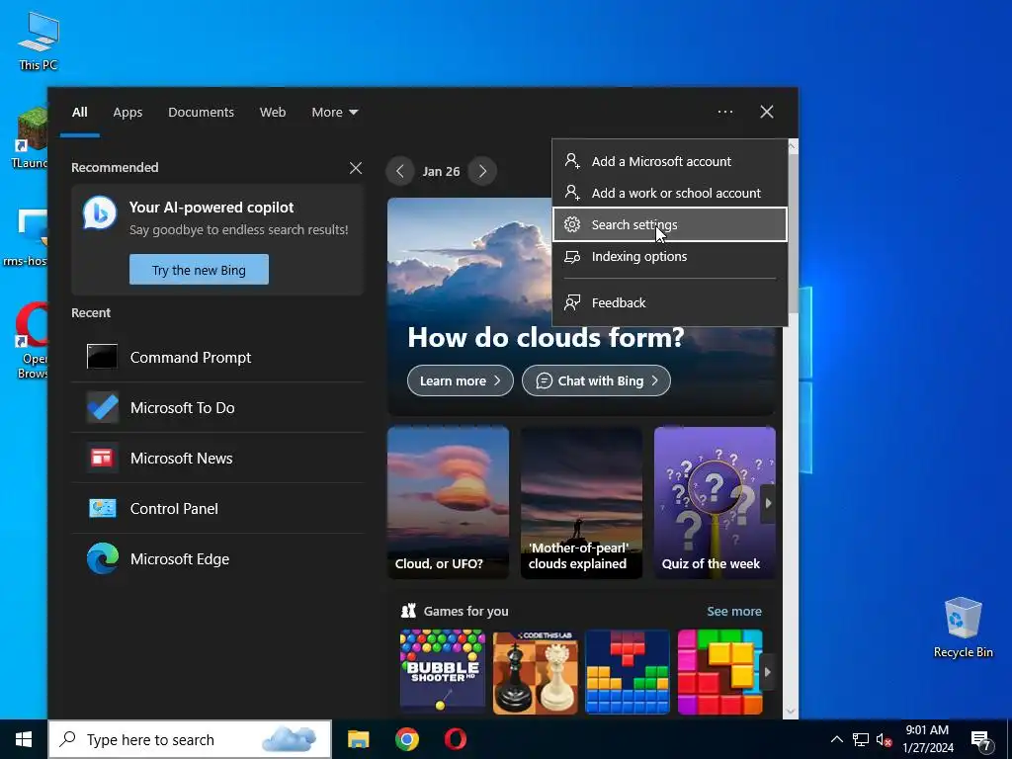
Task: Go to previous day arrow
Action: [400, 171]
